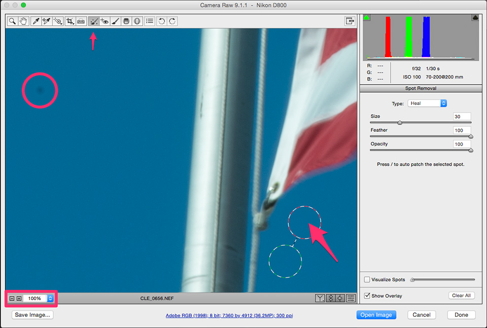
Task: Copy current settings to Before icon
Action: (x=340, y=298)
